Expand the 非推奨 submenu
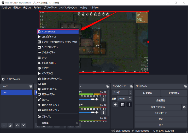The image size is (188, 133). coord(58,123)
